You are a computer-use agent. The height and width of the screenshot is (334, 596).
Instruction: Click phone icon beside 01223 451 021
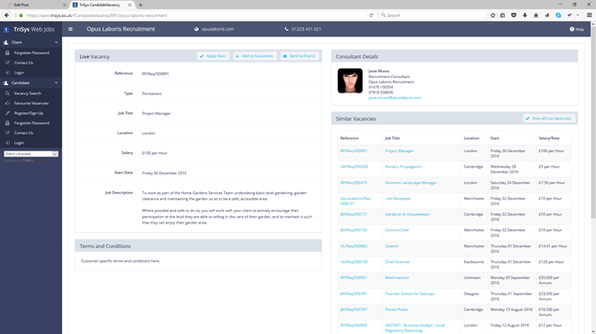coord(287,29)
